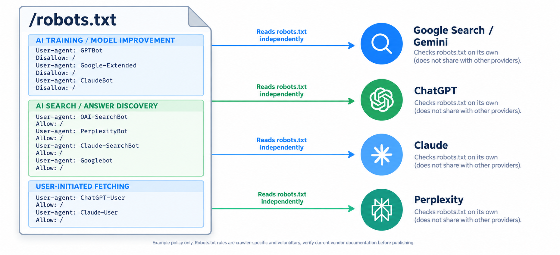Click "Reads robots.txt independently" label beside Google Search
560x255 pixels.
[x=282, y=35]
